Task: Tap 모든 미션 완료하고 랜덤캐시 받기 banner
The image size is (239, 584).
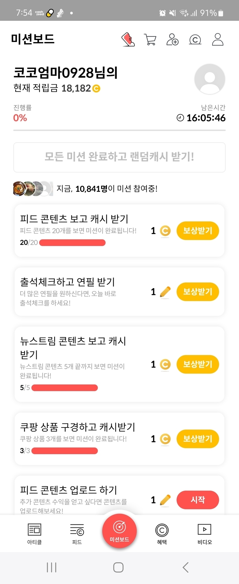Action: [x=119, y=157]
